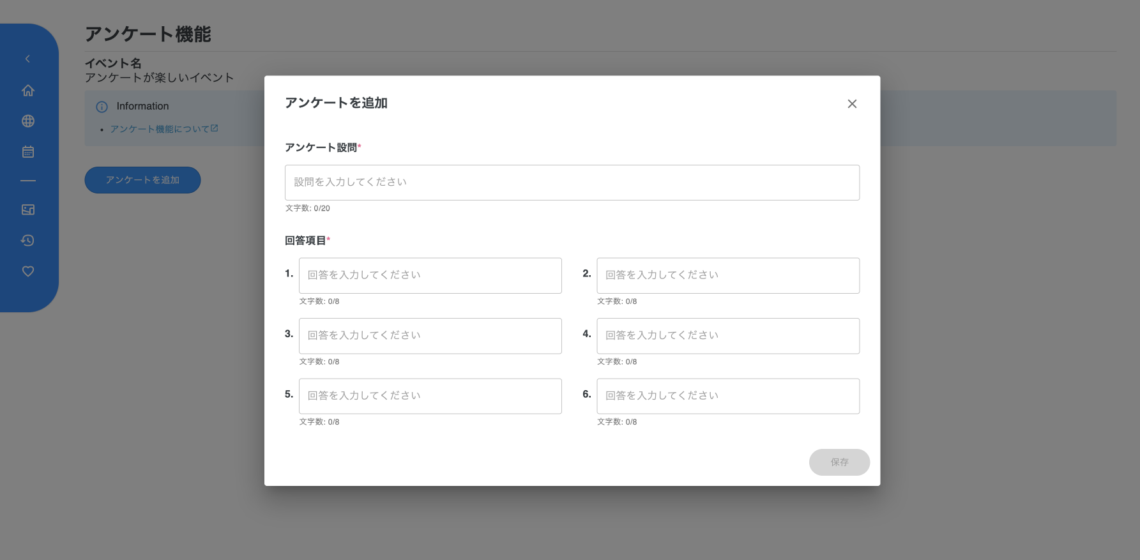This screenshot has width=1140, height=560.
Task: Click the アンケート設問 question input field
Action: 572,183
